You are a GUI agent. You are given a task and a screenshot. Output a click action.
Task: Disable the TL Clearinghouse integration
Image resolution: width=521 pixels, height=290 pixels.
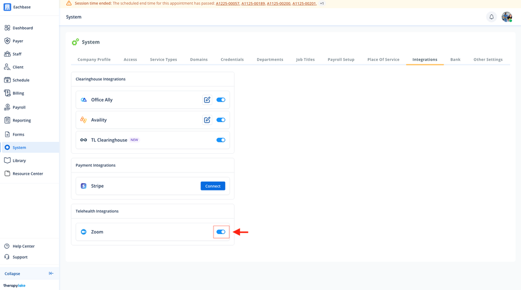coord(221,140)
